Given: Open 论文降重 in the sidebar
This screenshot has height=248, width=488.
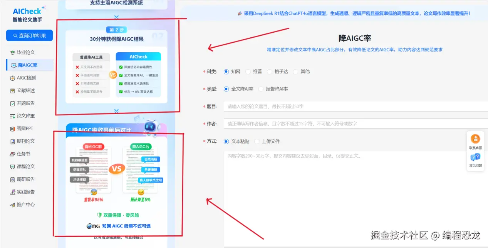Looking at the screenshot, I should (x=25, y=116).
